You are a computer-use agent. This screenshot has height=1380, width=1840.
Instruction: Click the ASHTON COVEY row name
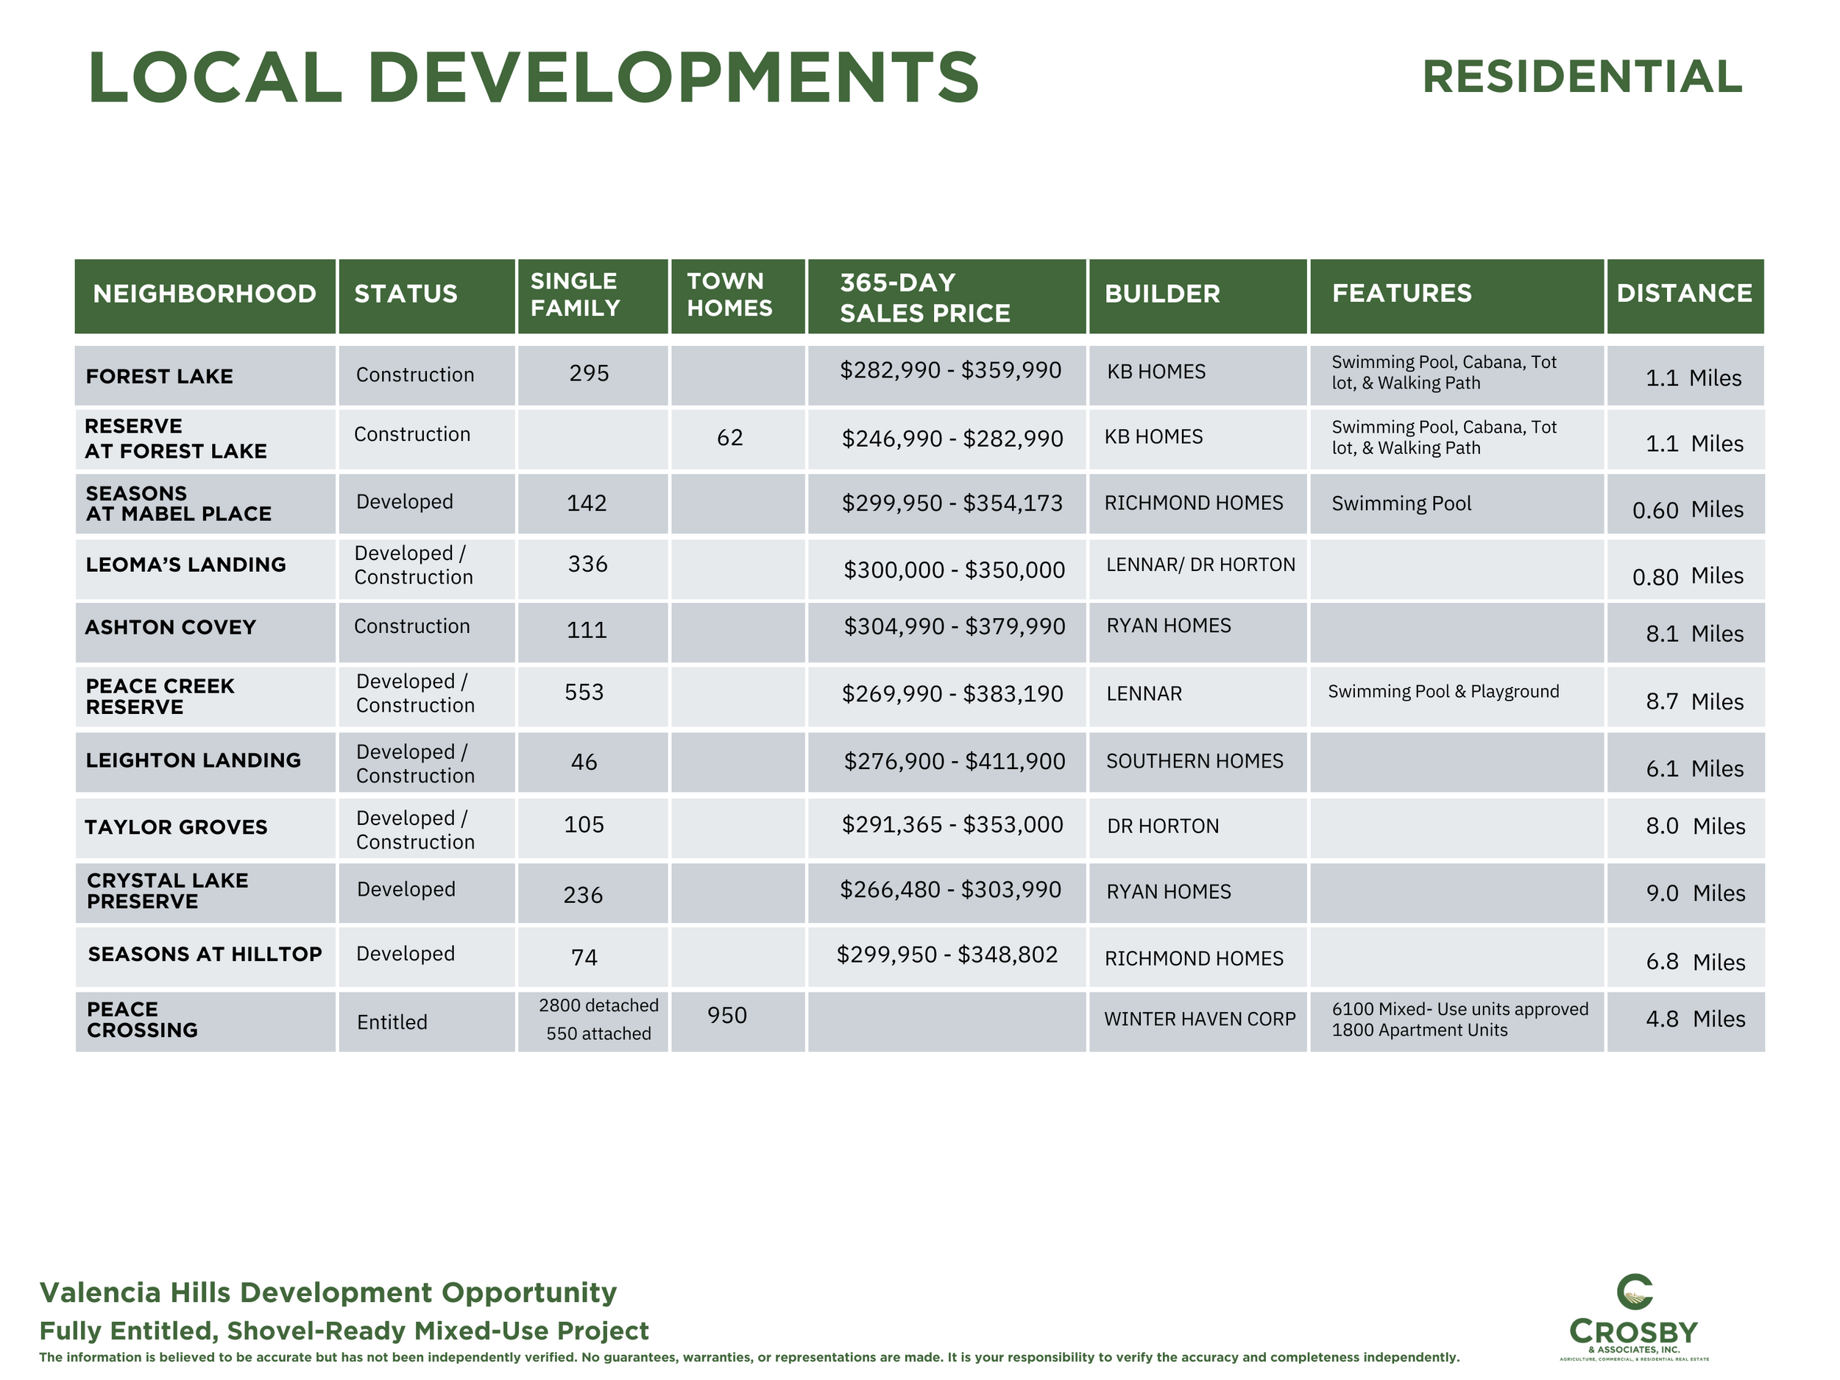tap(171, 627)
